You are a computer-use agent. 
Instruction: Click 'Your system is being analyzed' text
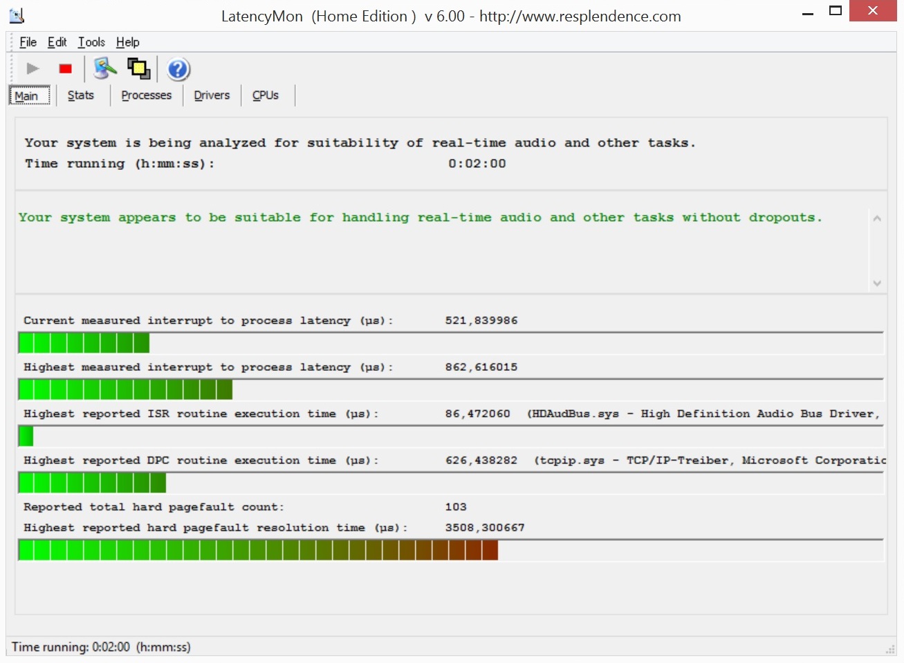point(360,143)
